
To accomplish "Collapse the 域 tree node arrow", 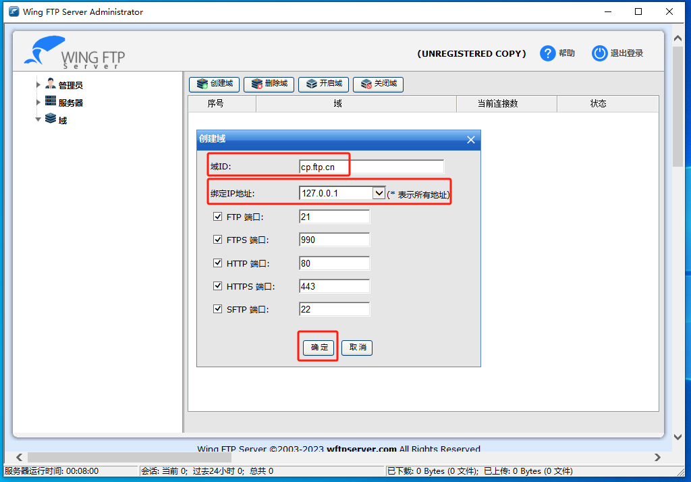I will tap(38, 119).
